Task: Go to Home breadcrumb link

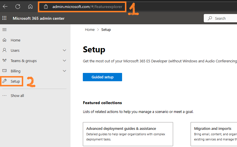Action: click(90, 29)
